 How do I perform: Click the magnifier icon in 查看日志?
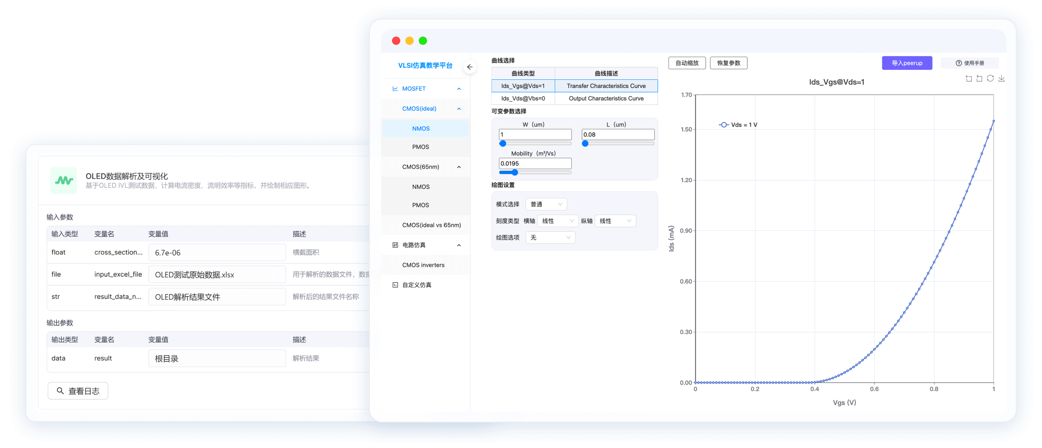tap(60, 391)
